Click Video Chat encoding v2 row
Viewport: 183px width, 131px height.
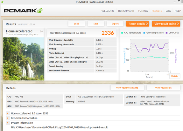coord(82,62)
